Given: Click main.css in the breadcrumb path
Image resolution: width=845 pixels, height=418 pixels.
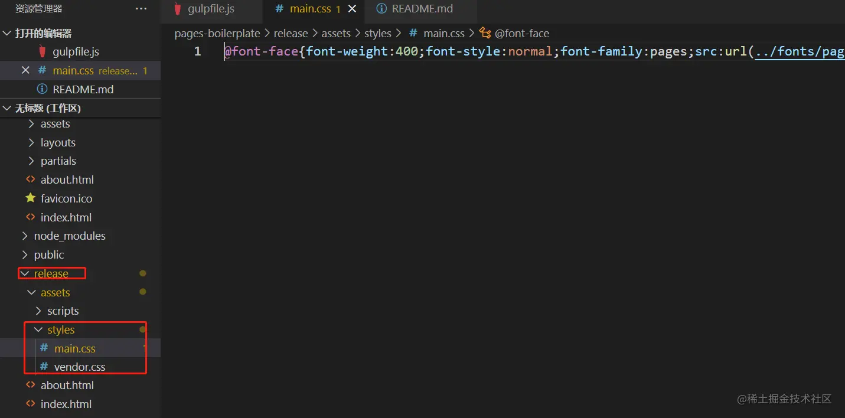Looking at the screenshot, I should click(444, 34).
